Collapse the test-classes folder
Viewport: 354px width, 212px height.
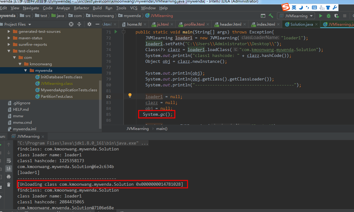click(9, 51)
